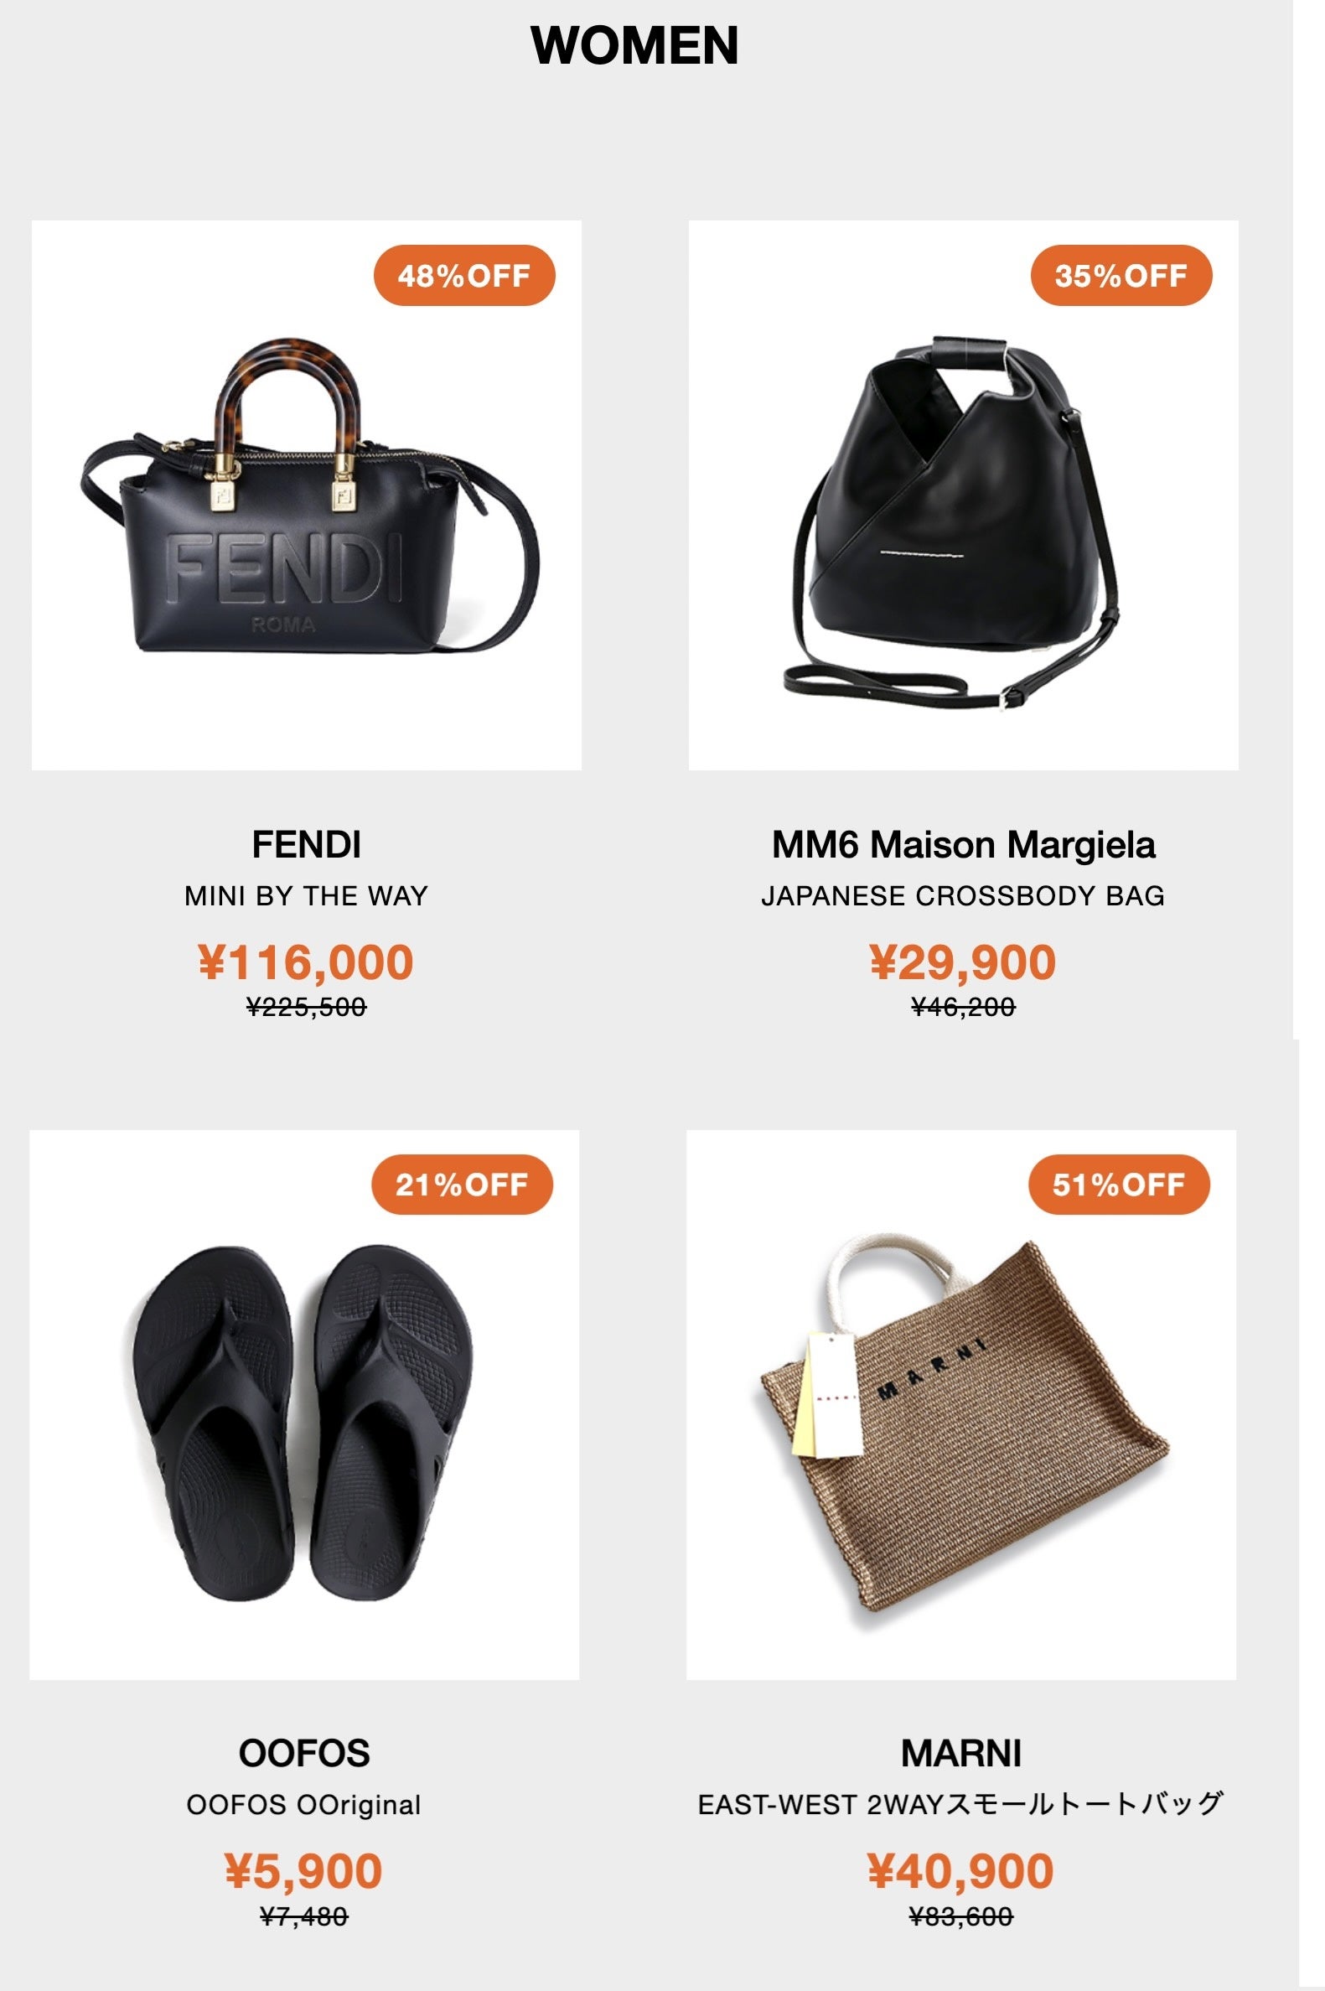
Task: Select the JAPANESE CROSSBODY BAG product title
Action: point(963,896)
